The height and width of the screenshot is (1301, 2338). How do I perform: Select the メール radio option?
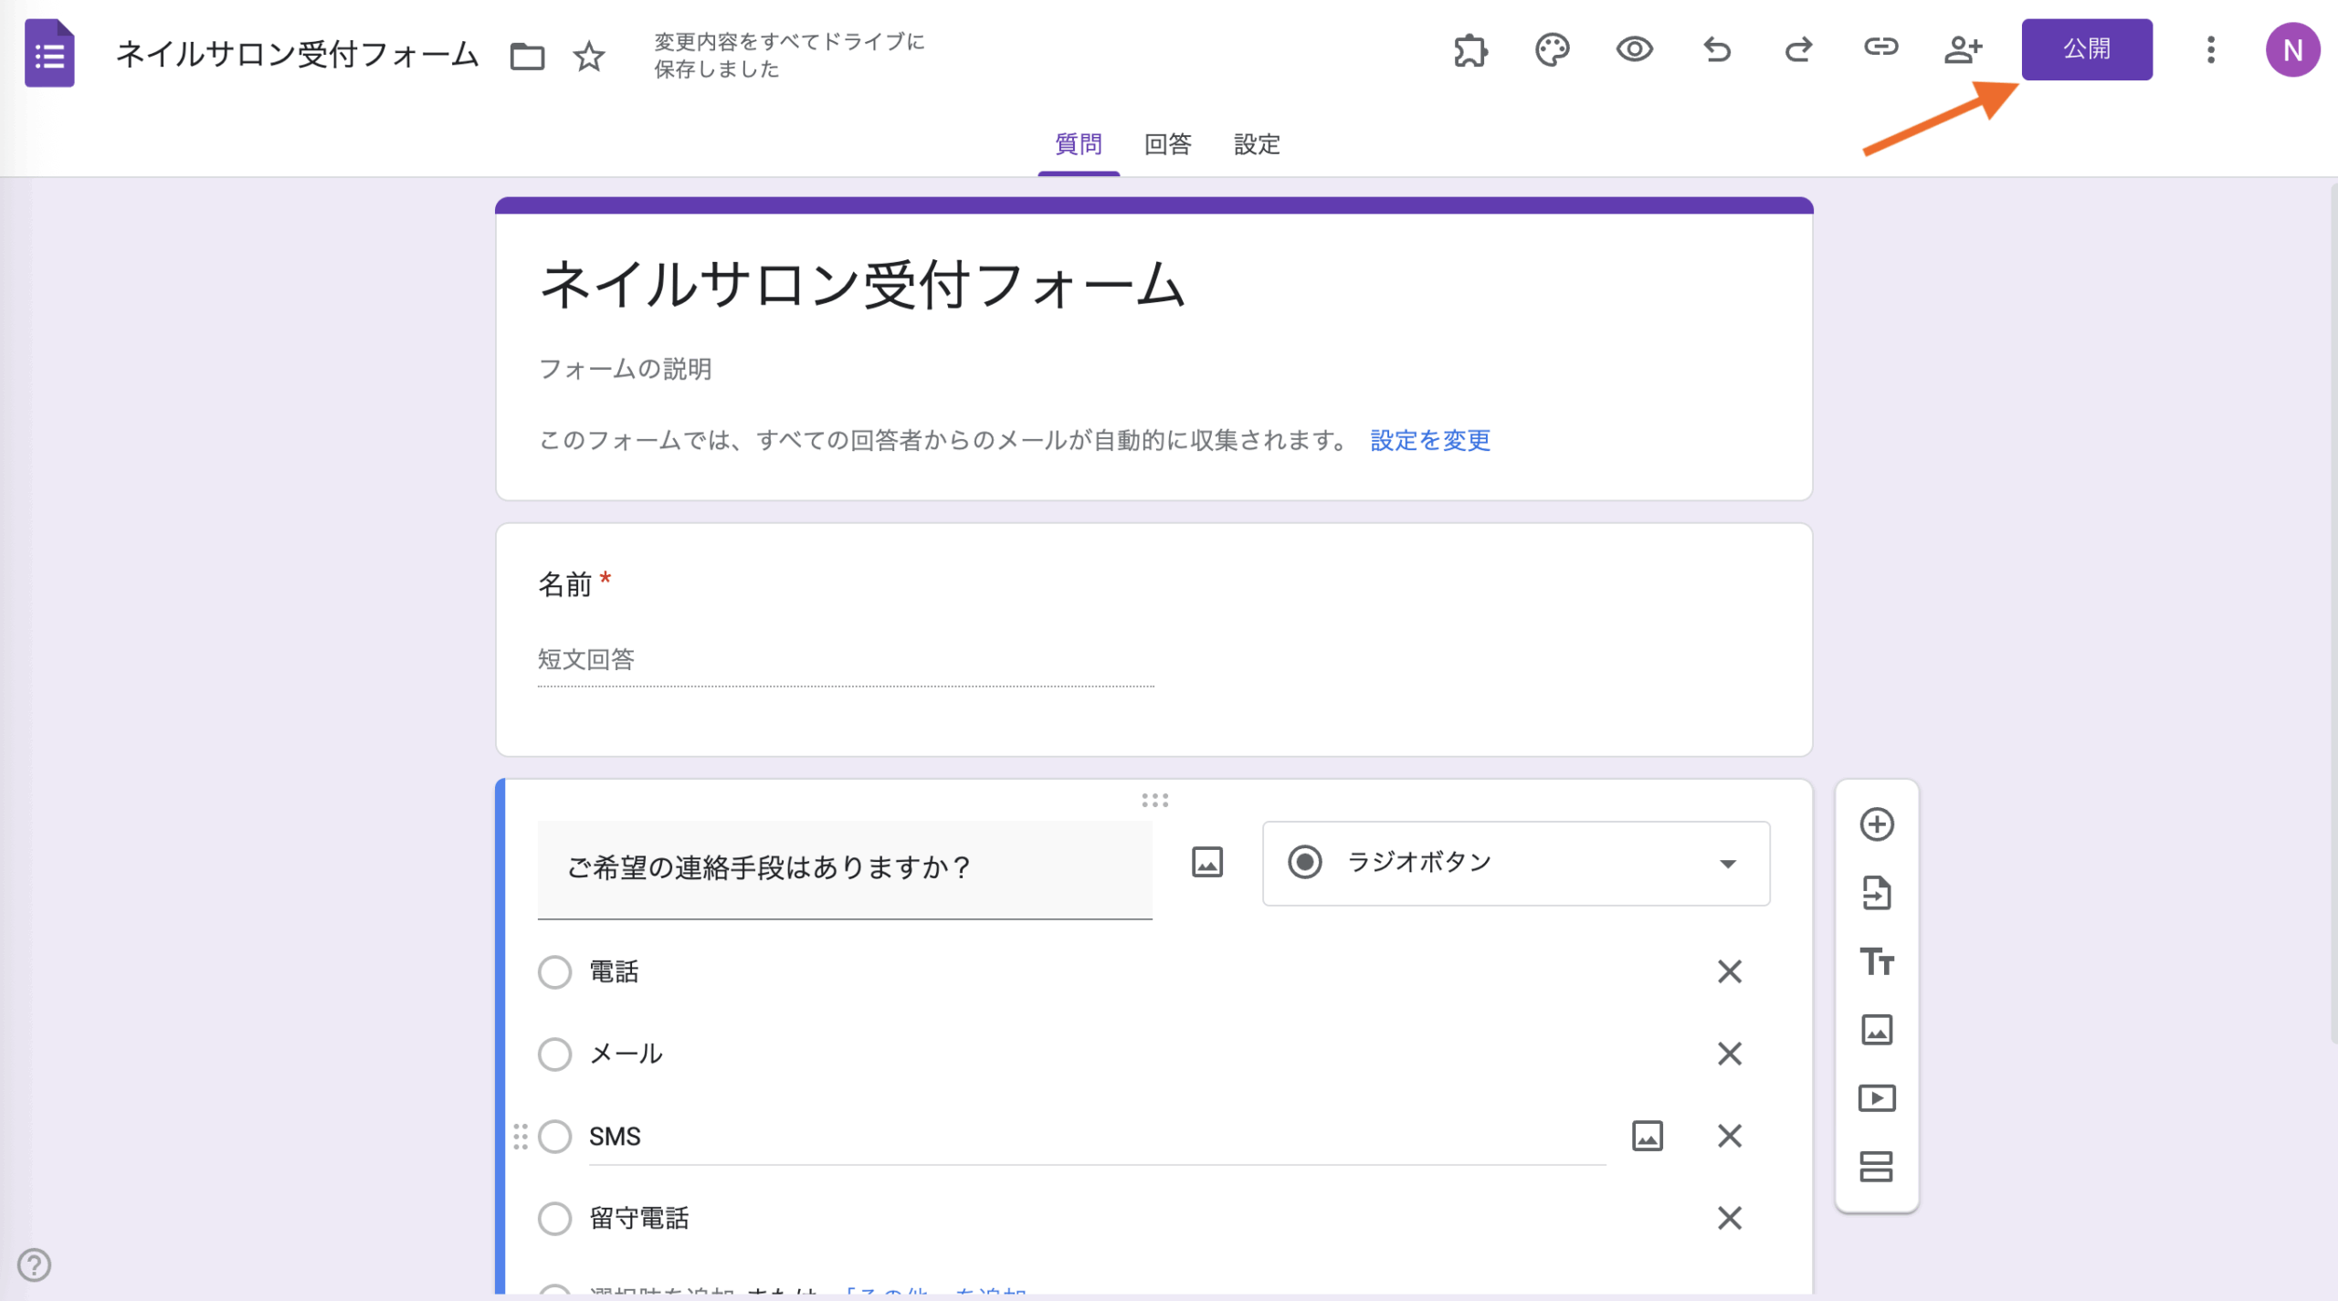pos(554,1054)
